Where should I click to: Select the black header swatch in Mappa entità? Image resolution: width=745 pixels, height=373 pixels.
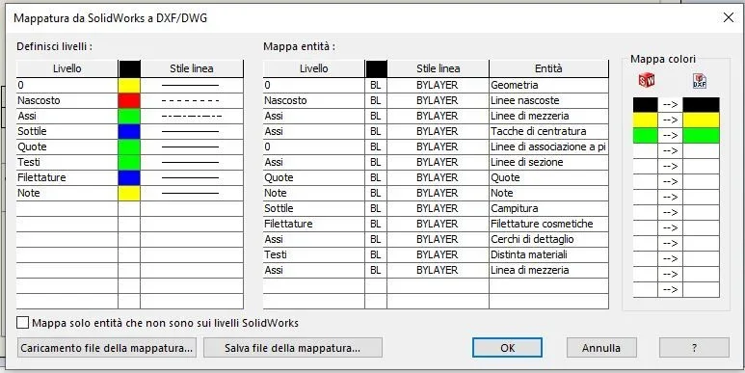click(x=376, y=68)
